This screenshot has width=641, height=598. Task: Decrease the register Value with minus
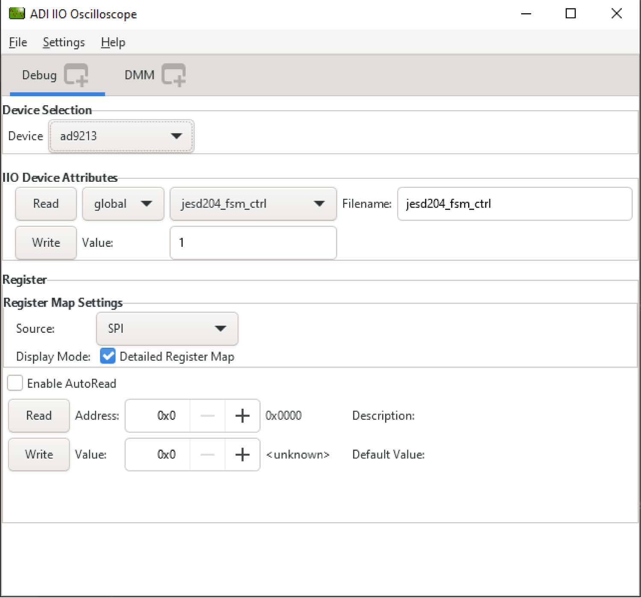coord(208,454)
